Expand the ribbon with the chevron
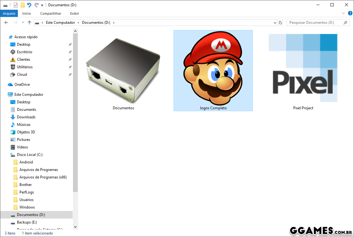The width and height of the screenshot is (354, 237). click(x=343, y=13)
